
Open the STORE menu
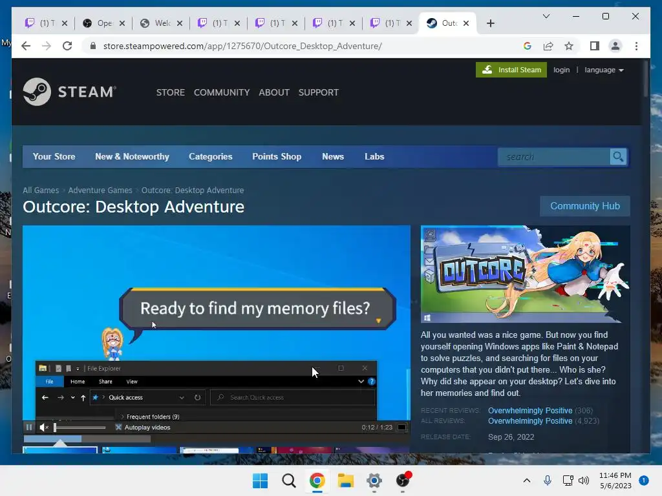tap(171, 92)
